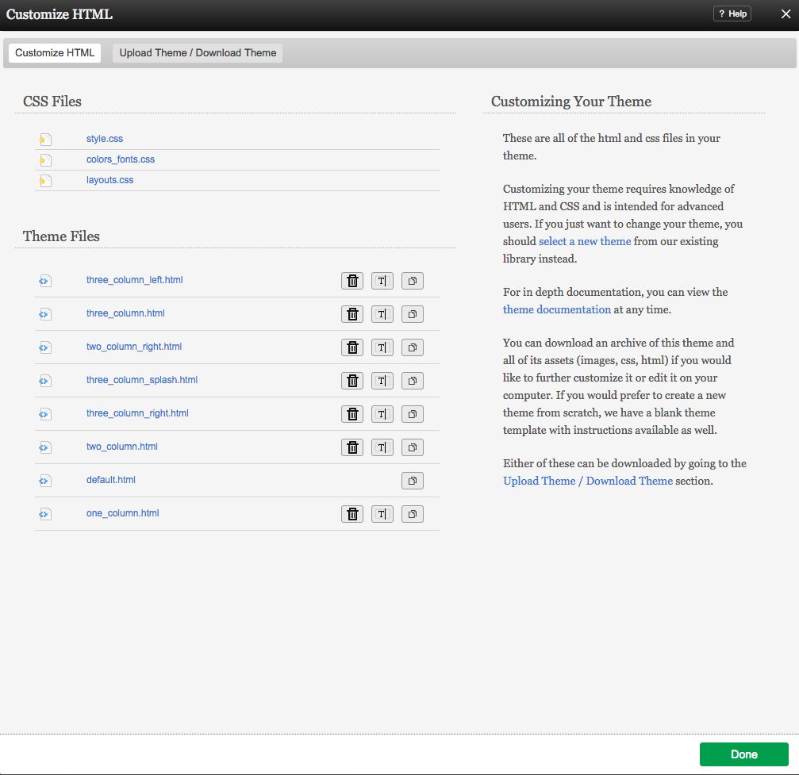The height and width of the screenshot is (775, 799).
Task: Open three_column_splash.html file link
Action: pyautogui.click(x=142, y=380)
